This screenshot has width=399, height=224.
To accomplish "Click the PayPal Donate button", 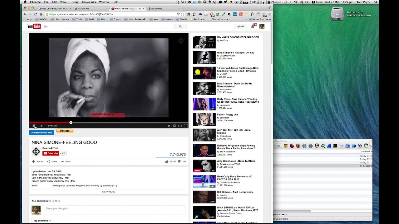I will 65,131.
